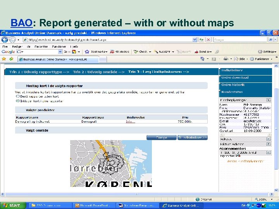279x209 pixels.
Task: Open the Funktioner tools menu in command bar
Action: pos(261,59)
